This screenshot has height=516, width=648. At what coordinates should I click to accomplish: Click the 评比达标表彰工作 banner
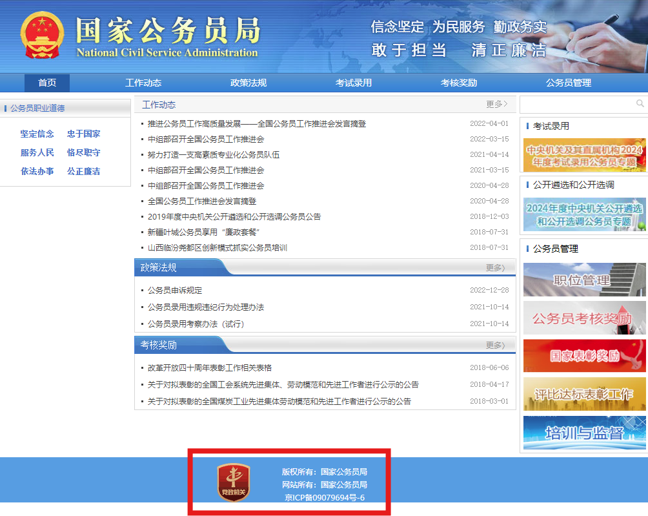[584, 393]
